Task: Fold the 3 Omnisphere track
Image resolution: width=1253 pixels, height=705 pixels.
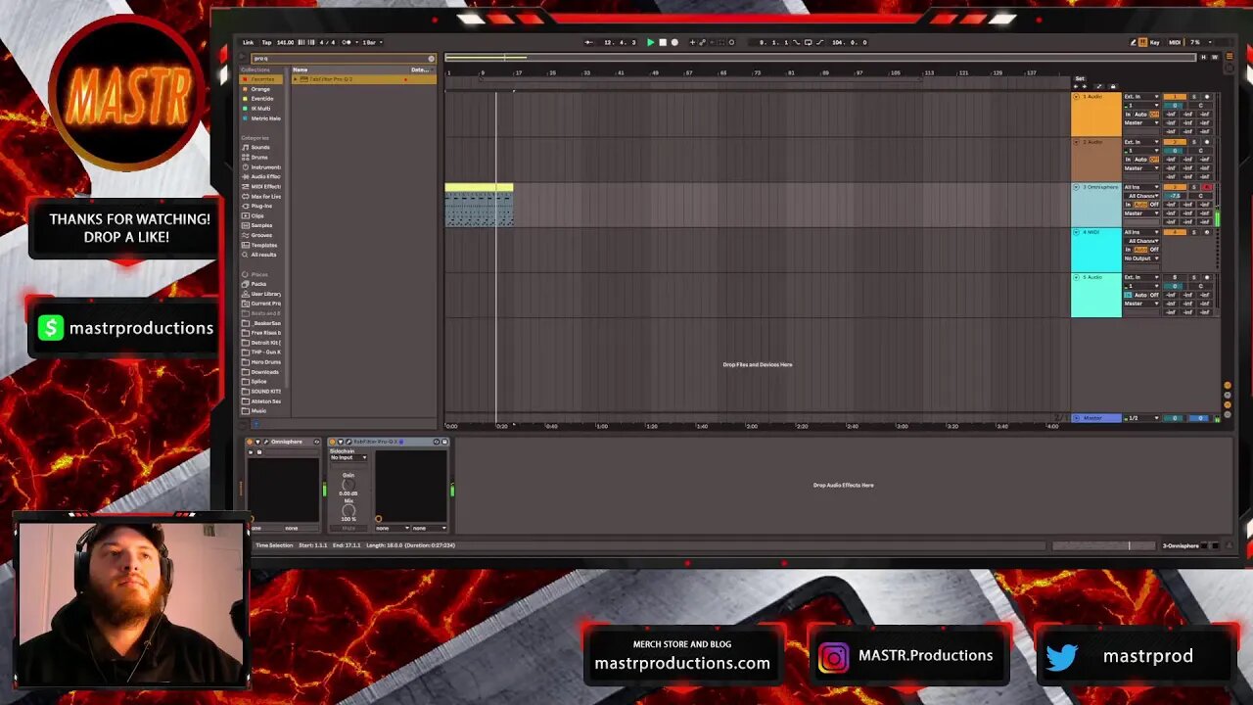Action: pos(1076,187)
